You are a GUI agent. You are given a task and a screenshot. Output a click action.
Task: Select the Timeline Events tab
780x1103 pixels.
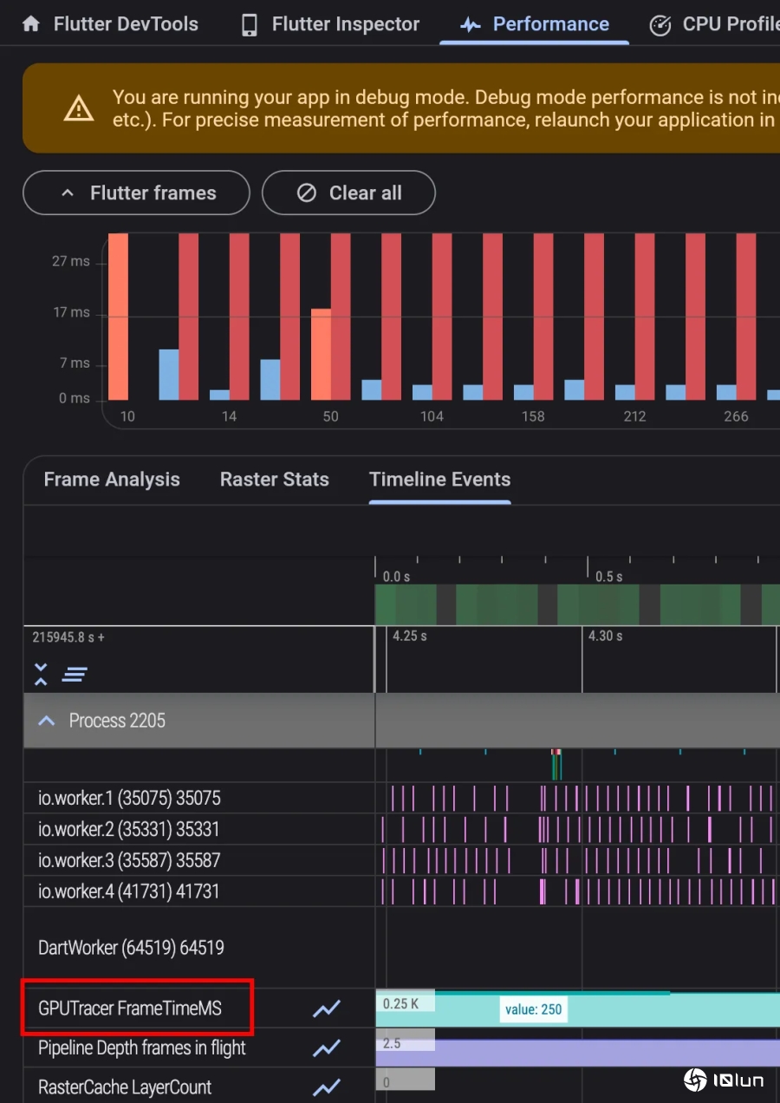[x=439, y=480]
